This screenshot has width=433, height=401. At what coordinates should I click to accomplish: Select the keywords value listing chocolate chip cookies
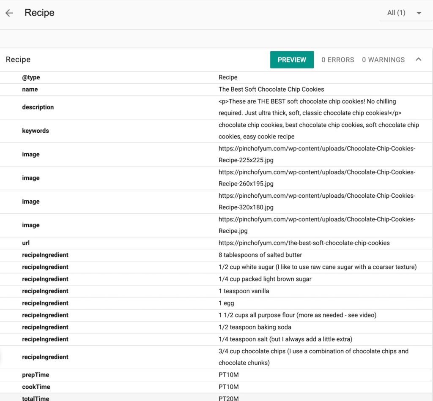point(319,131)
